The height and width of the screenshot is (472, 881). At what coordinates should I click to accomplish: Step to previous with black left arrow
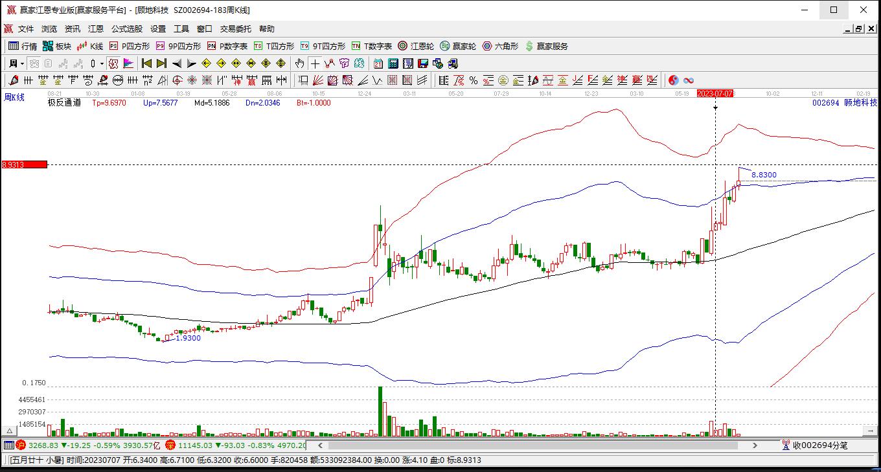pos(176,63)
